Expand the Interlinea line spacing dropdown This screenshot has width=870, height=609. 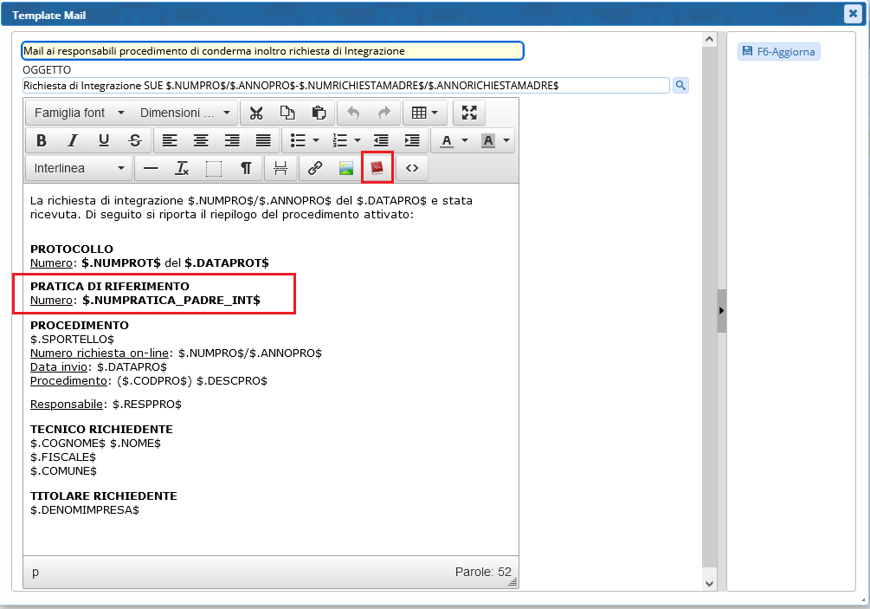tap(80, 168)
